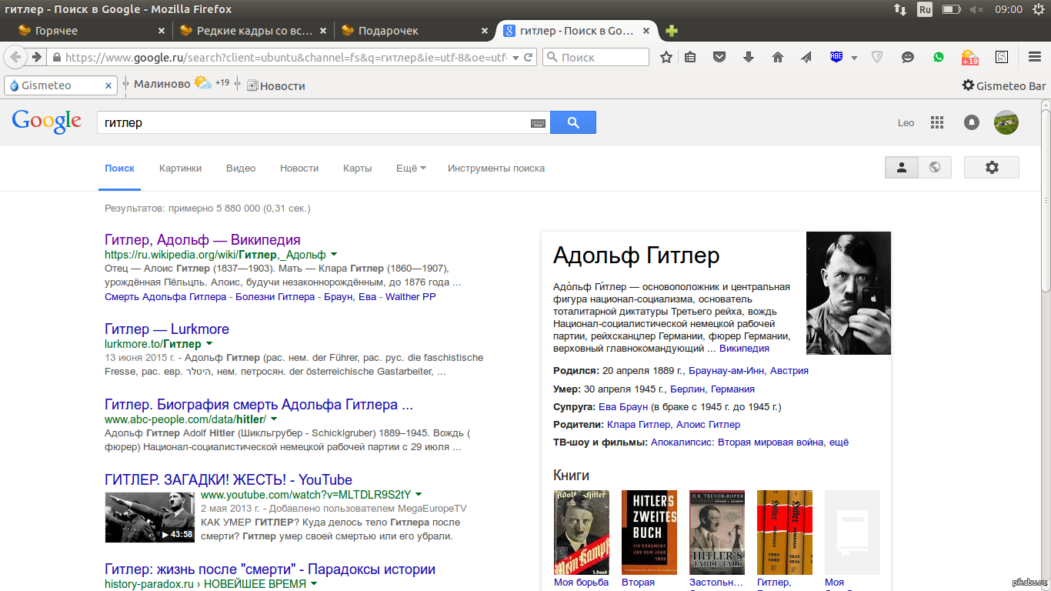Open the Google apps grid icon
The image size is (1051, 591).
[936, 122]
